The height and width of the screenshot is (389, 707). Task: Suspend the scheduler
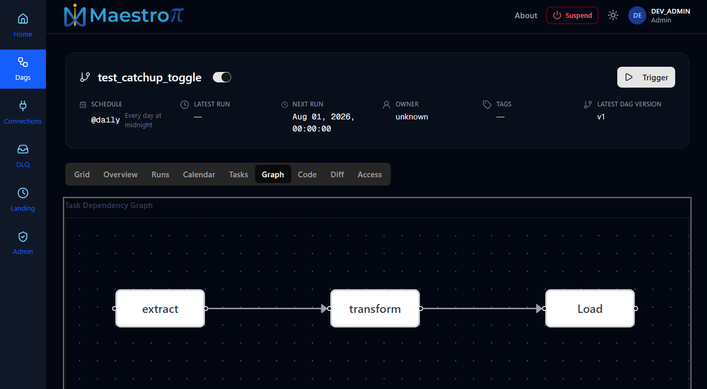pos(572,15)
